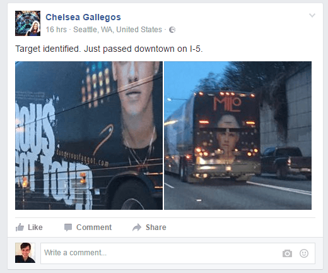This screenshot has height=273, width=328.
Task: Open the right bus rear photo
Action: [x=238, y=135]
